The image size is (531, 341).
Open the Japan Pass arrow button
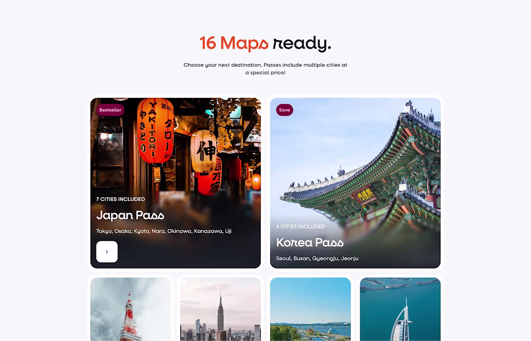pos(107,252)
